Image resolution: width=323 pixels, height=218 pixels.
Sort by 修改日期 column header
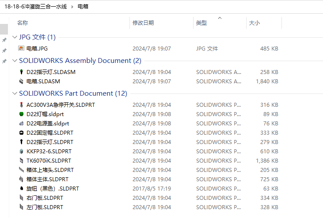point(143,23)
